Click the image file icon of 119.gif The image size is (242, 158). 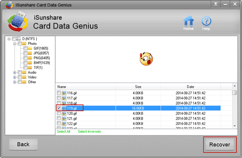coord(64,108)
